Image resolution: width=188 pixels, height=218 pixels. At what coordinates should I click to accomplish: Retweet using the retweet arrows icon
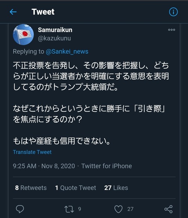coord(69,209)
